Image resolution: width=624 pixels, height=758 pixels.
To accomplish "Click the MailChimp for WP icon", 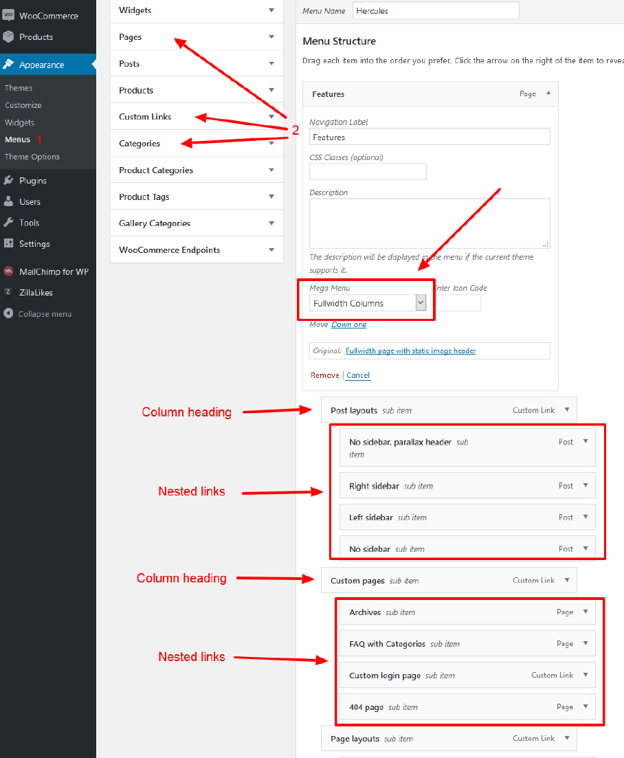I will [x=8, y=271].
